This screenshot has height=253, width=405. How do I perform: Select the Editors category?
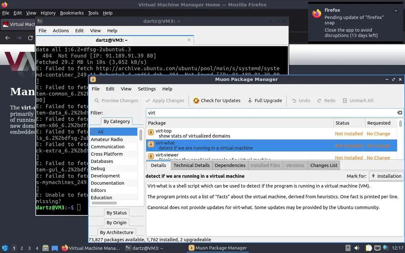click(x=114, y=190)
